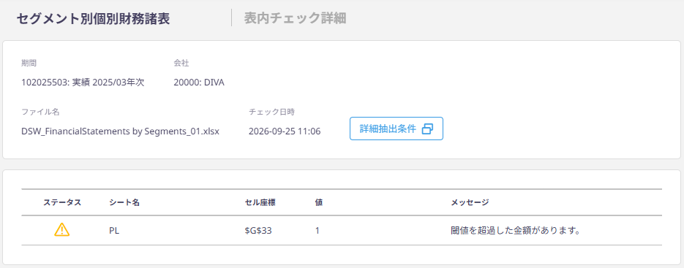Click the セル座標 column header
684x268 pixels.
[260, 202]
